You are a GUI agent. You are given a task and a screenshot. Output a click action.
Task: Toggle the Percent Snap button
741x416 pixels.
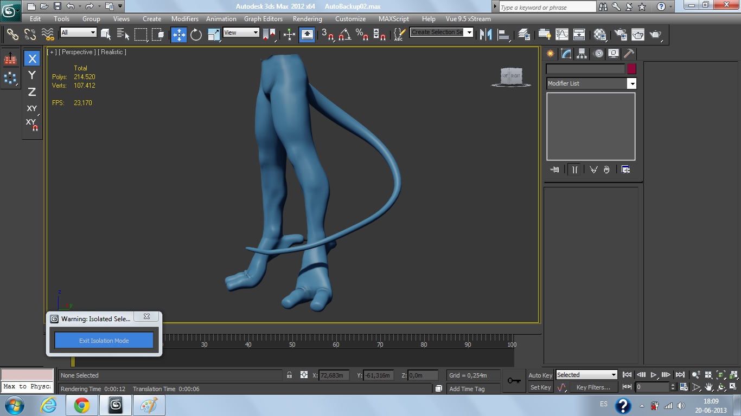(362, 35)
